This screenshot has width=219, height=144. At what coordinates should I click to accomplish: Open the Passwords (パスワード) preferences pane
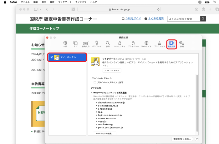97,44
